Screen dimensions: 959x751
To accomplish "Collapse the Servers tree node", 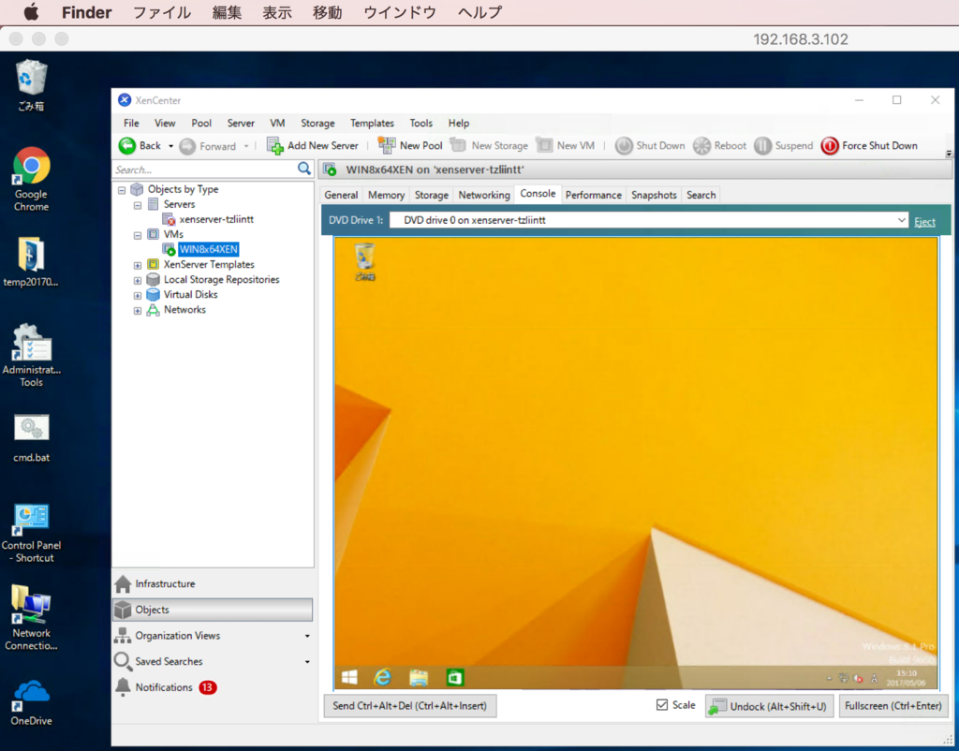I will [x=138, y=205].
